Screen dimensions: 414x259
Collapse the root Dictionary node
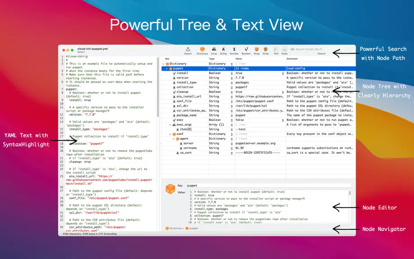coord(163,64)
